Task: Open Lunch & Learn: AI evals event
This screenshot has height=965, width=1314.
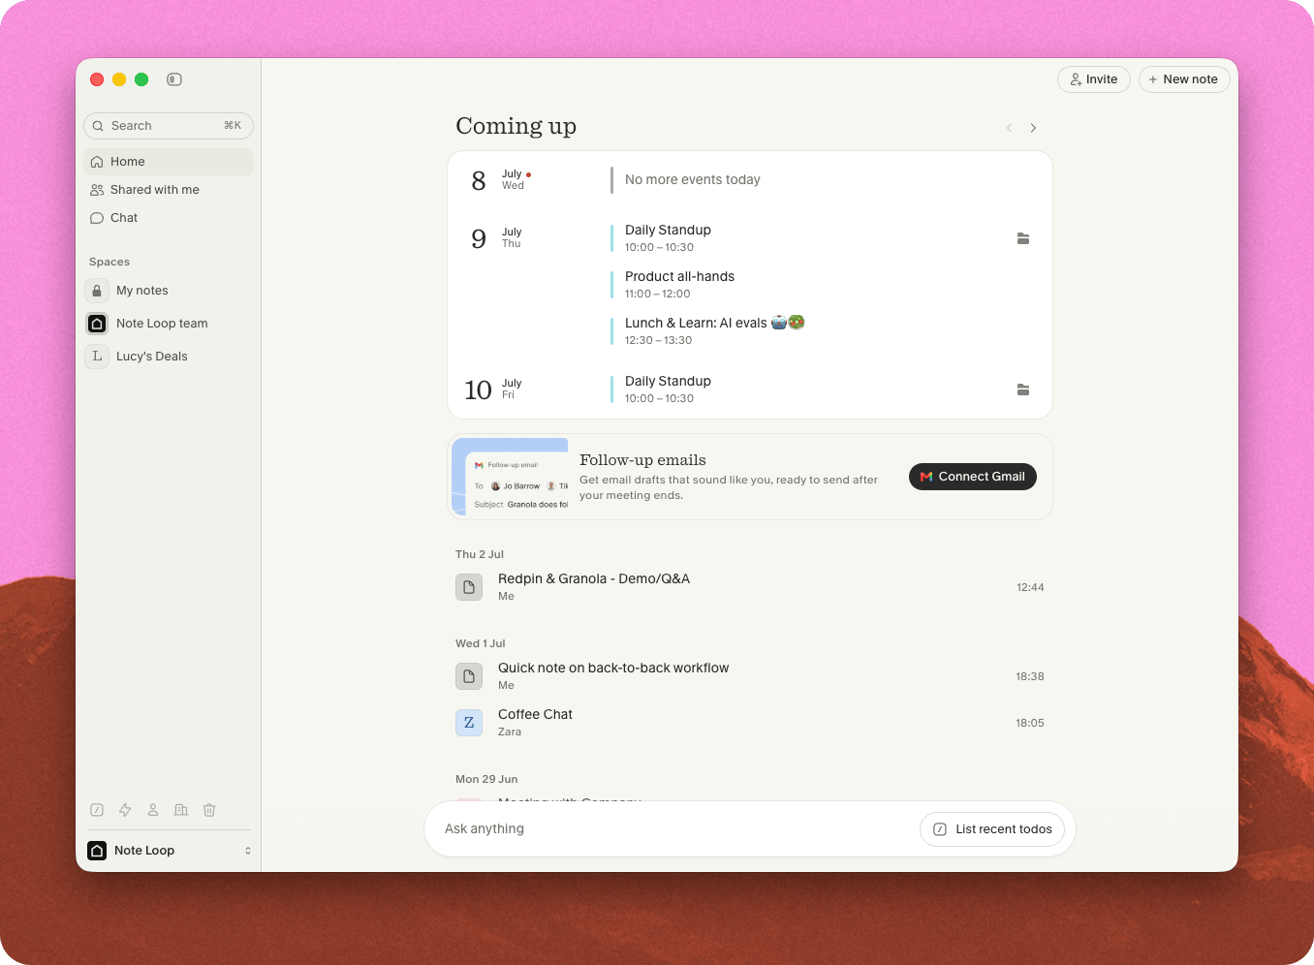Action: (714, 331)
